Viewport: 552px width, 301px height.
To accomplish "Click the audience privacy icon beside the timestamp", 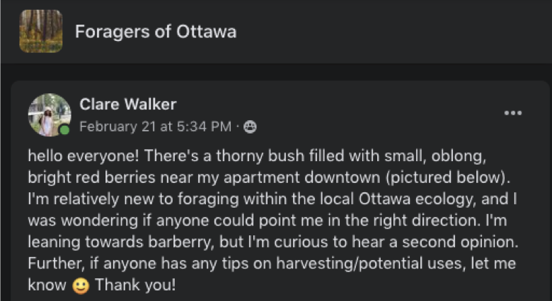I will tap(250, 127).
